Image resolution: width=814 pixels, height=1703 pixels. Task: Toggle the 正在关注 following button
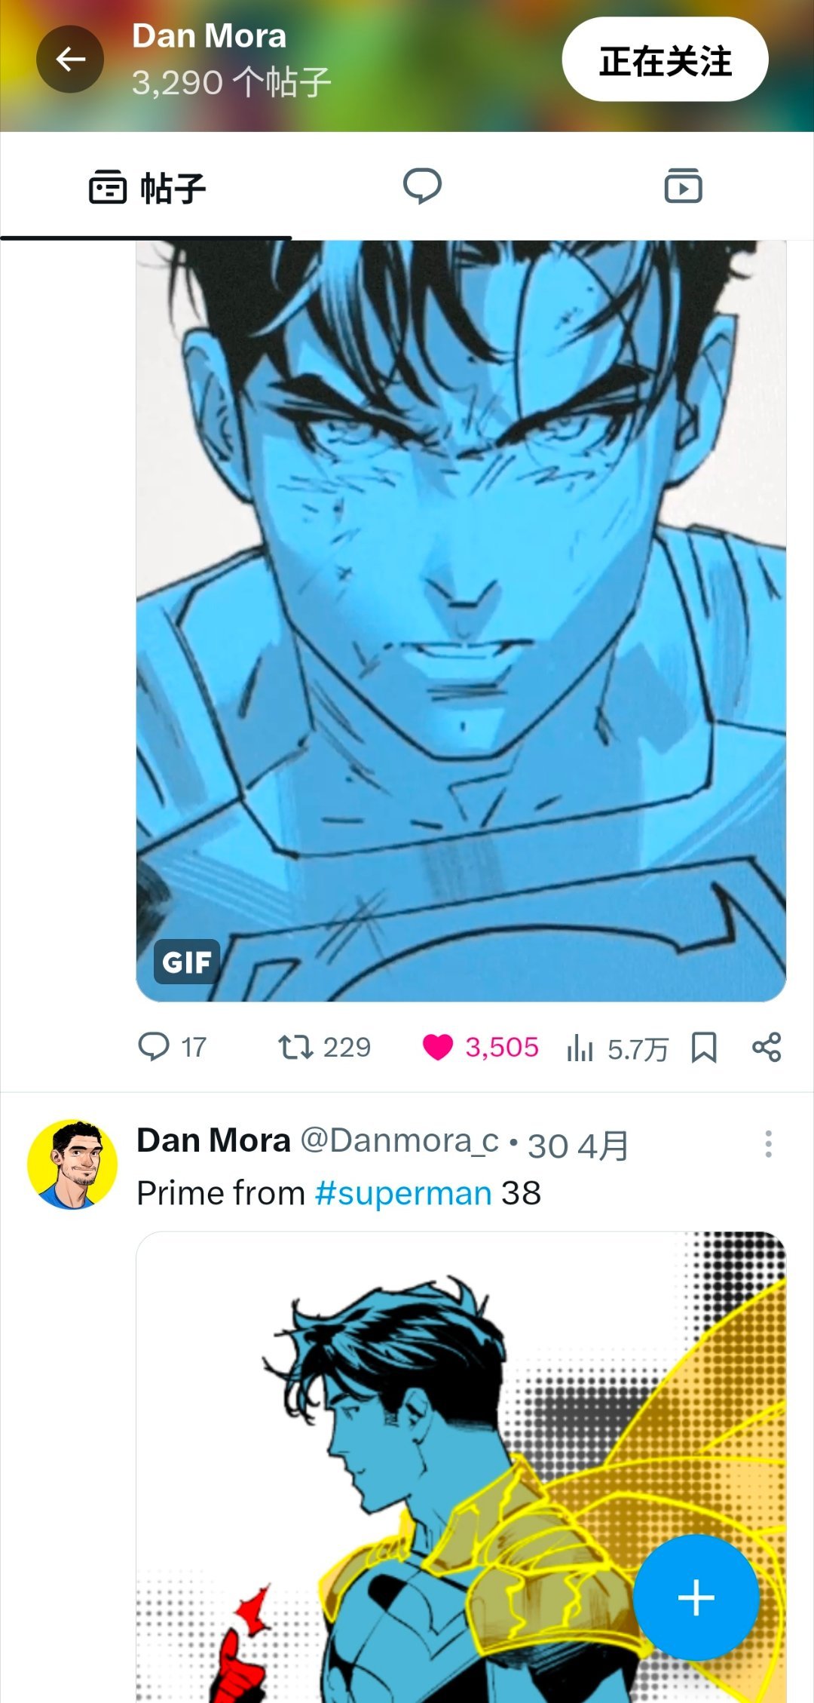pos(665,60)
